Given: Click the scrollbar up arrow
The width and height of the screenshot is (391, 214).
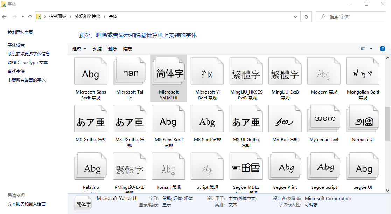Looking at the screenshot, I should tap(387, 58).
